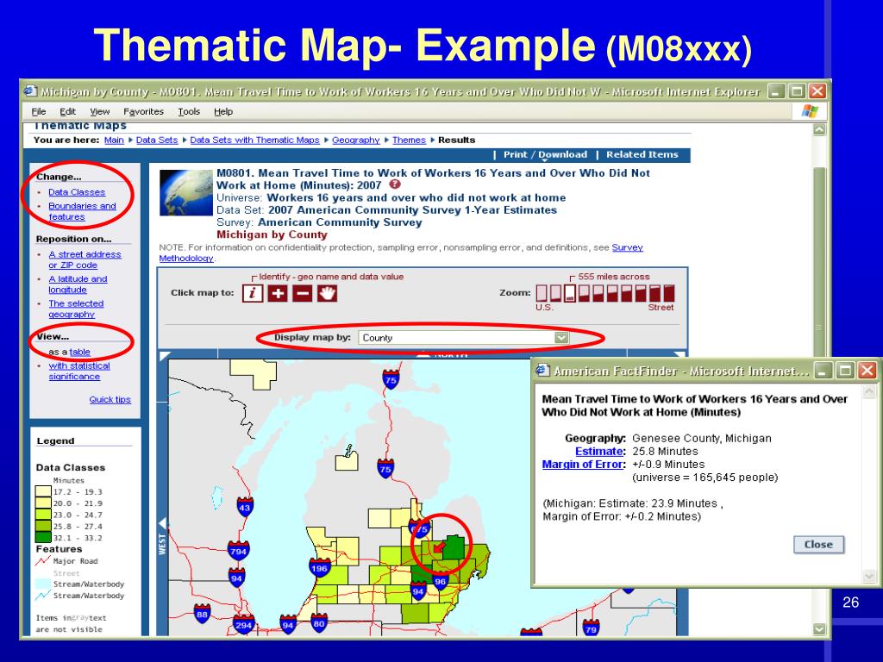Viewport: 883px width, 662px height.
Task: Open the Data Classes link under Change
Action: (77, 192)
